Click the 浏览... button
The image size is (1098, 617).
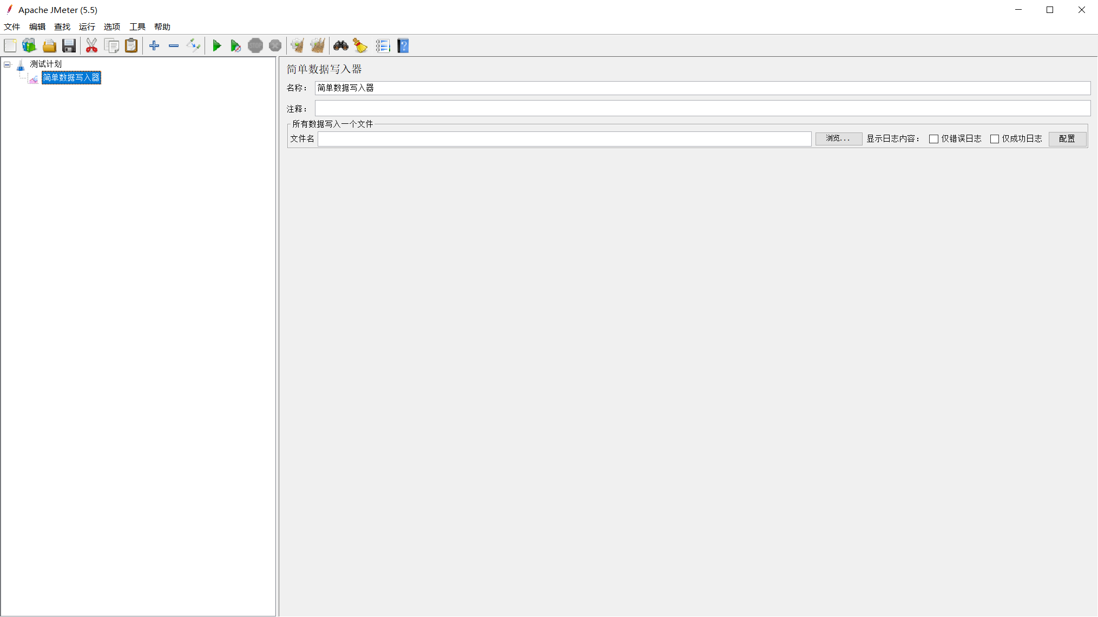click(838, 139)
